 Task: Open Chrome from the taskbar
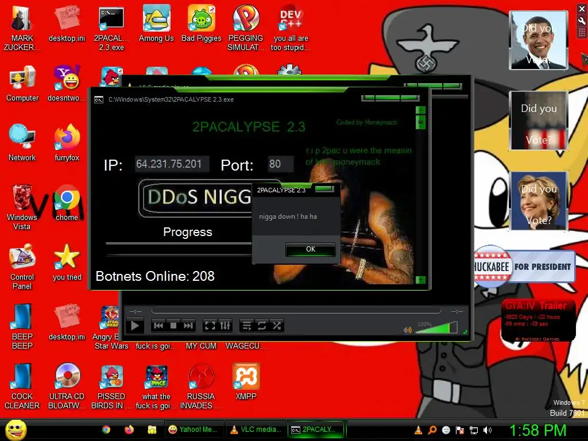click(x=106, y=430)
